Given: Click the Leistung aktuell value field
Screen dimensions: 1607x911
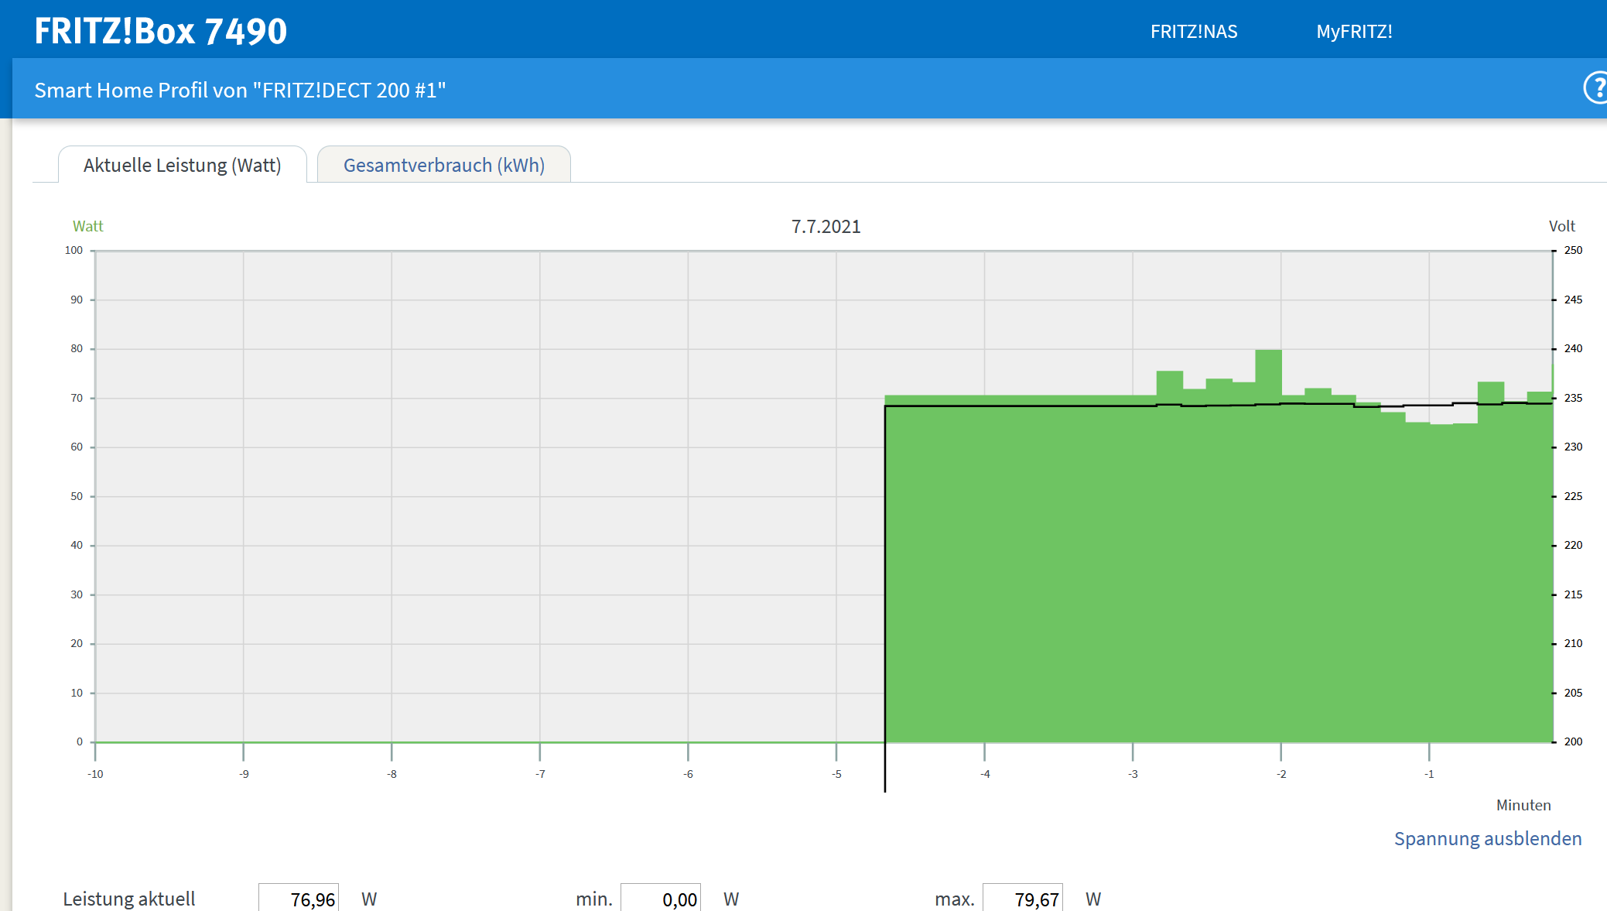Looking at the screenshot, I should (x=299, y=899).
